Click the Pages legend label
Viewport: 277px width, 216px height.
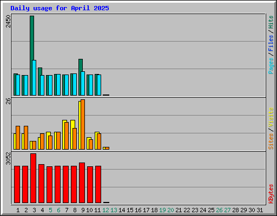point(271,66)
